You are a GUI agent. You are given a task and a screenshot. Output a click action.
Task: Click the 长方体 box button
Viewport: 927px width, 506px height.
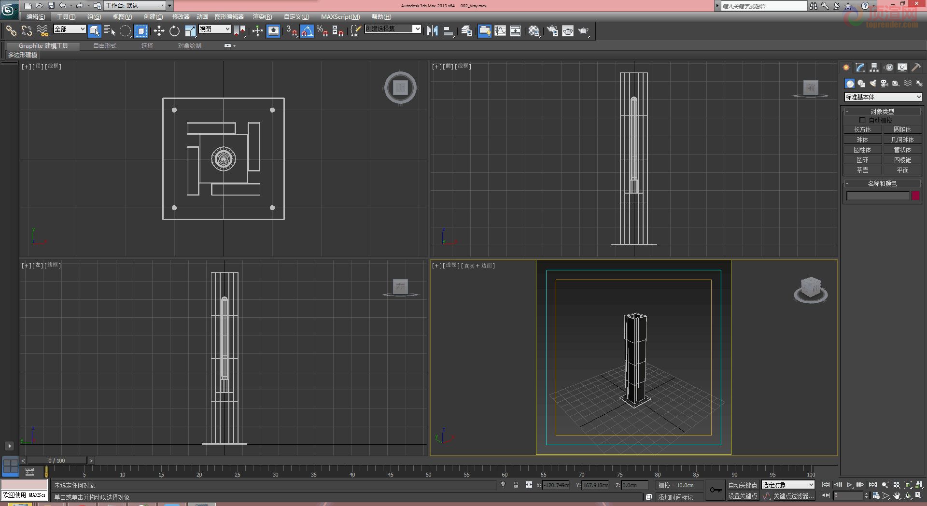pos(862,129)
